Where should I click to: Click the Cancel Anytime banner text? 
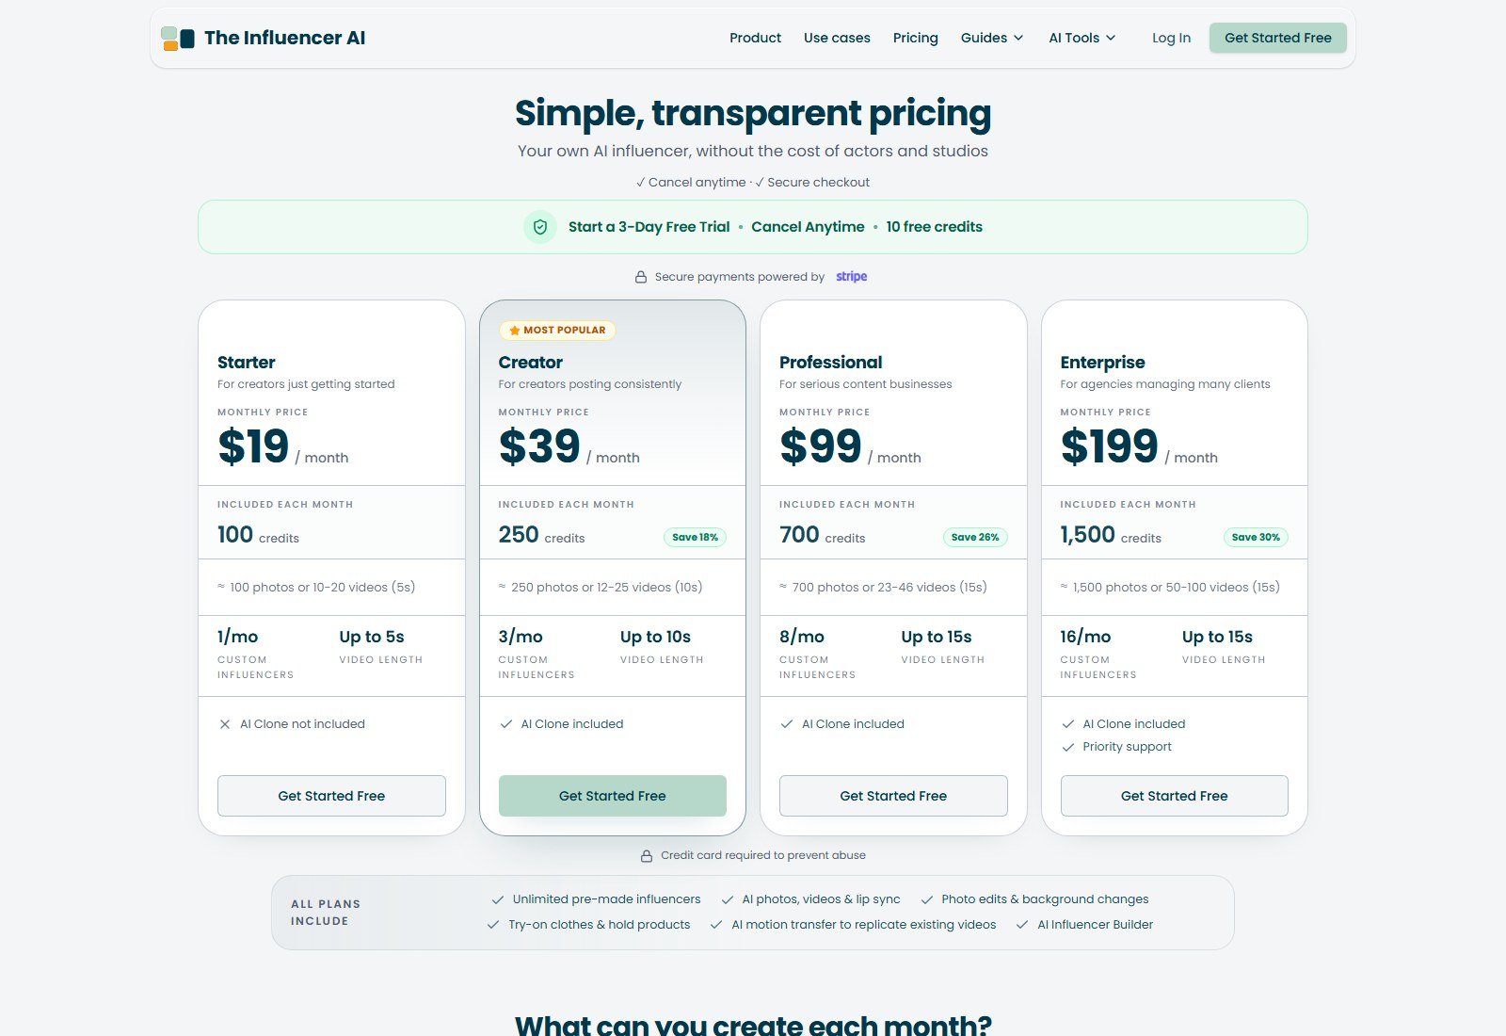pyautogui.click(x=808, y=227)
